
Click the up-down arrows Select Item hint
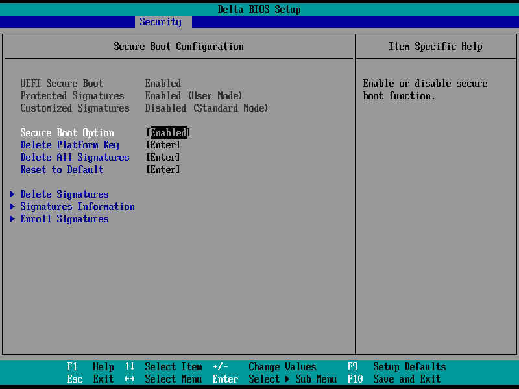[163, 366]
